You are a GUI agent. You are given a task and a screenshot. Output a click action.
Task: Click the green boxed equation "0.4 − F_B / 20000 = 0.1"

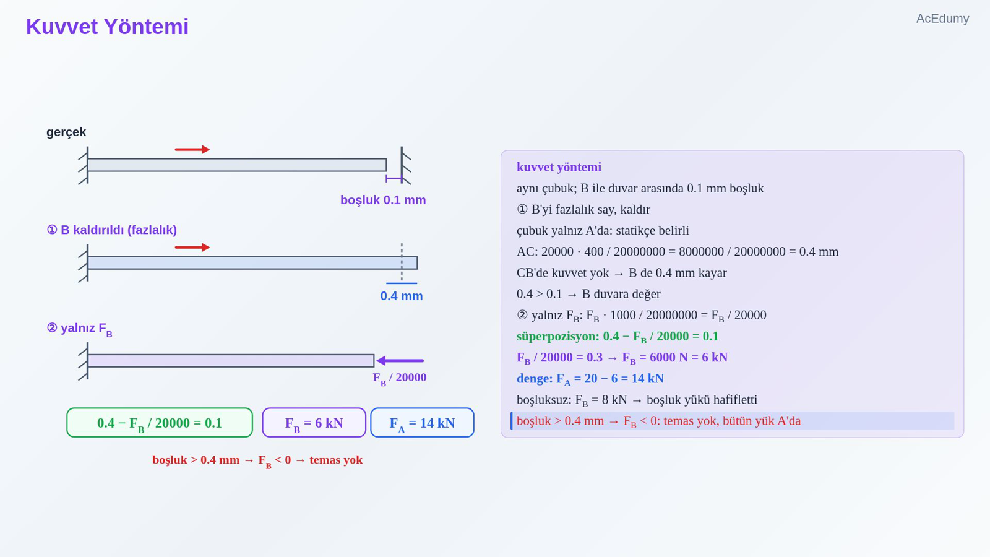click(x=160, y=423)
